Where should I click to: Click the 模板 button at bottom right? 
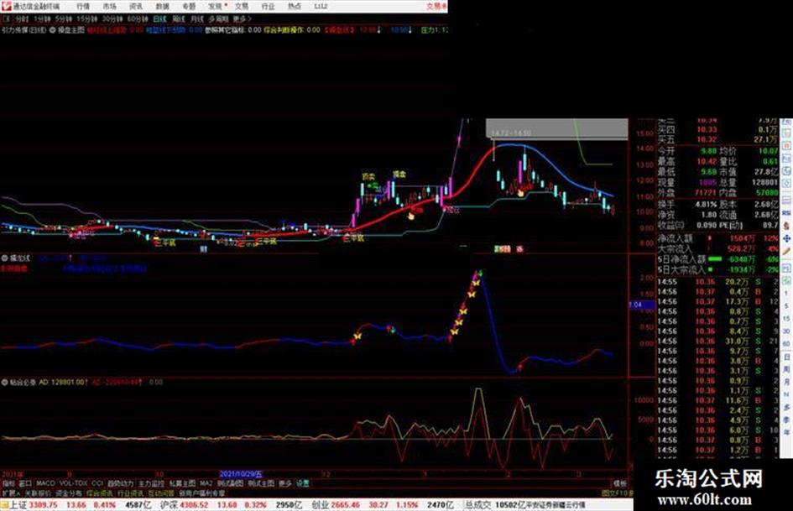619,483
